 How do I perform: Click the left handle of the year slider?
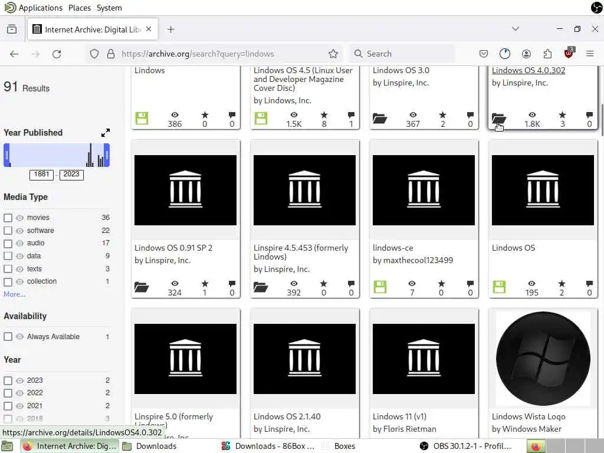[6, 155]
